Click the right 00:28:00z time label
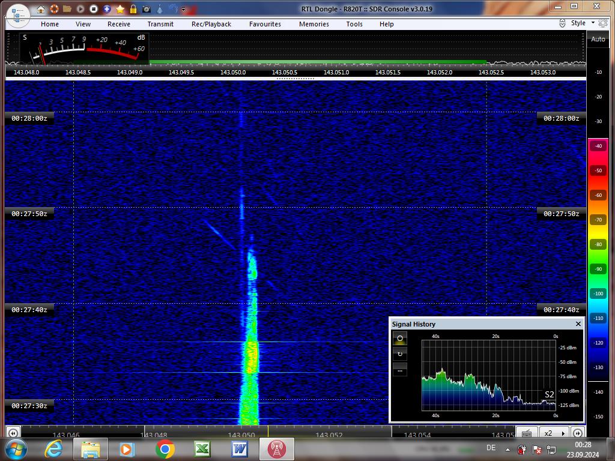The height and width of the screenshot is (461, 615). coord(562,118)
